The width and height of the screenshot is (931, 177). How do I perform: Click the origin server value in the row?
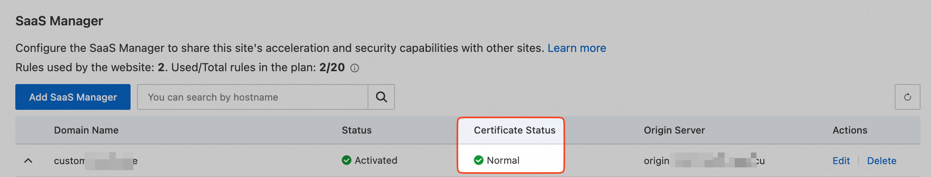704,161
